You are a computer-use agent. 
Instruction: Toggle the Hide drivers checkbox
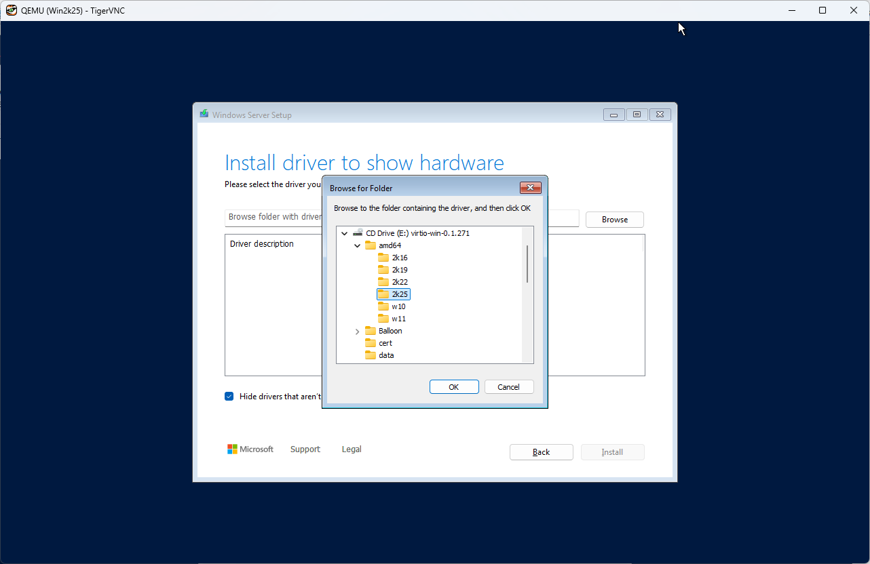(x=229, y=397)
